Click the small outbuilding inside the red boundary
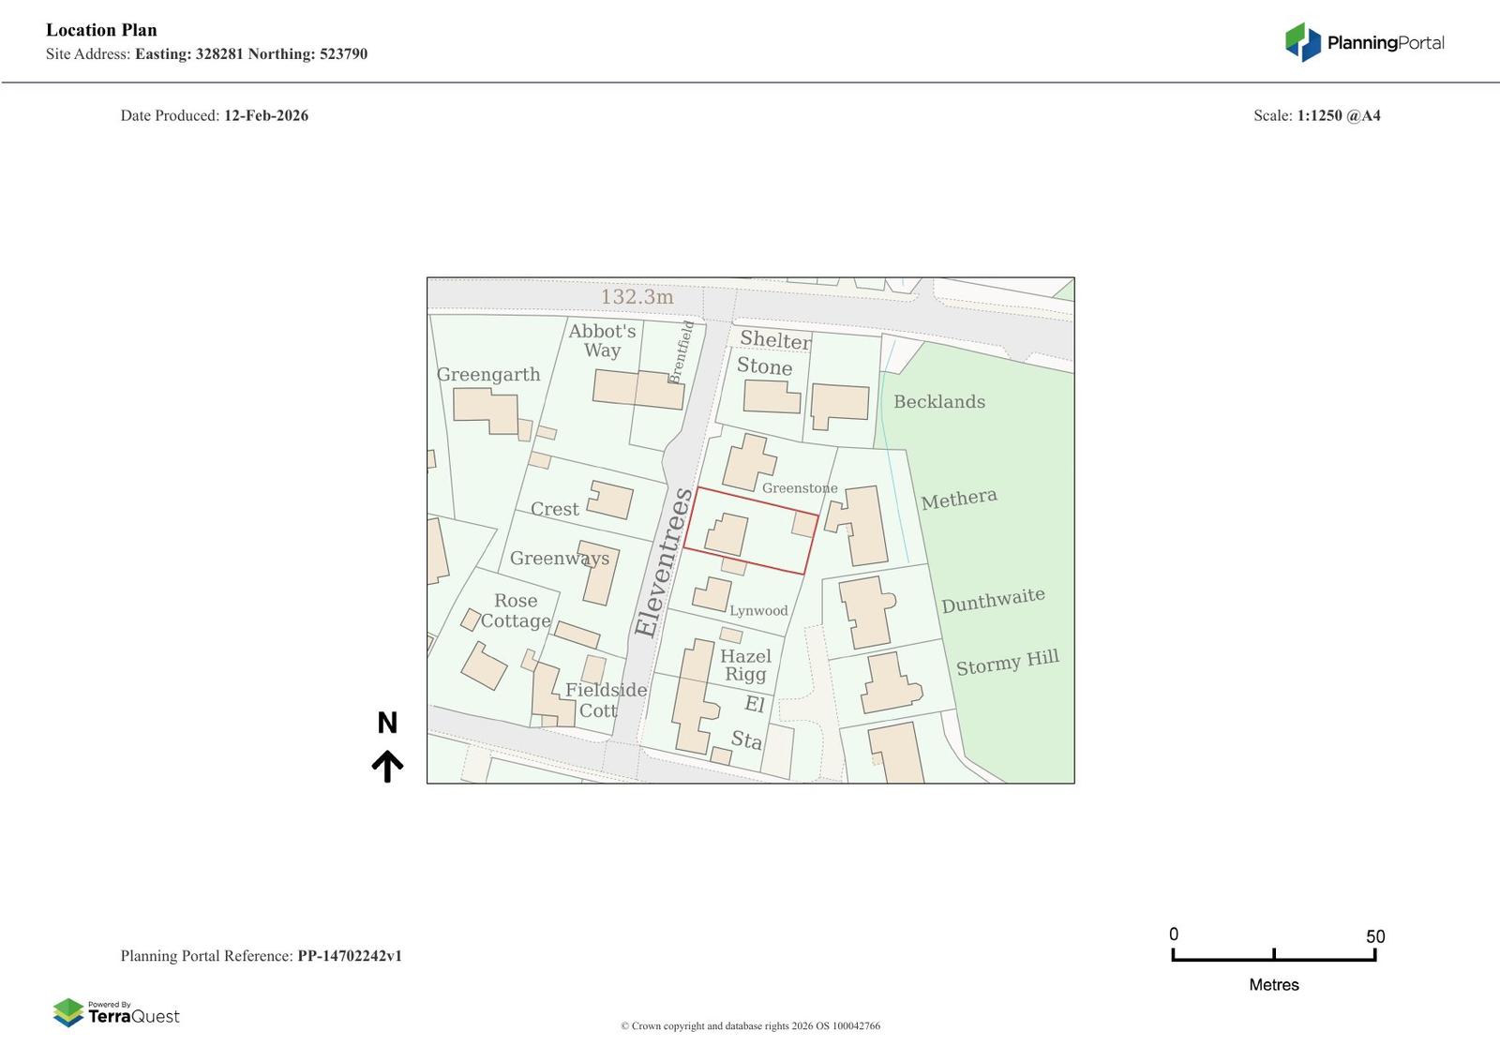 (x=804, y=523)
